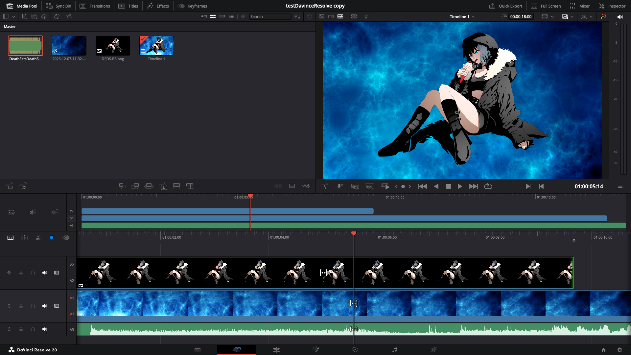Open the Fairlight page music note icon
Screen dimensions: 631x355
pyautogui.click(x=394, y=350)
